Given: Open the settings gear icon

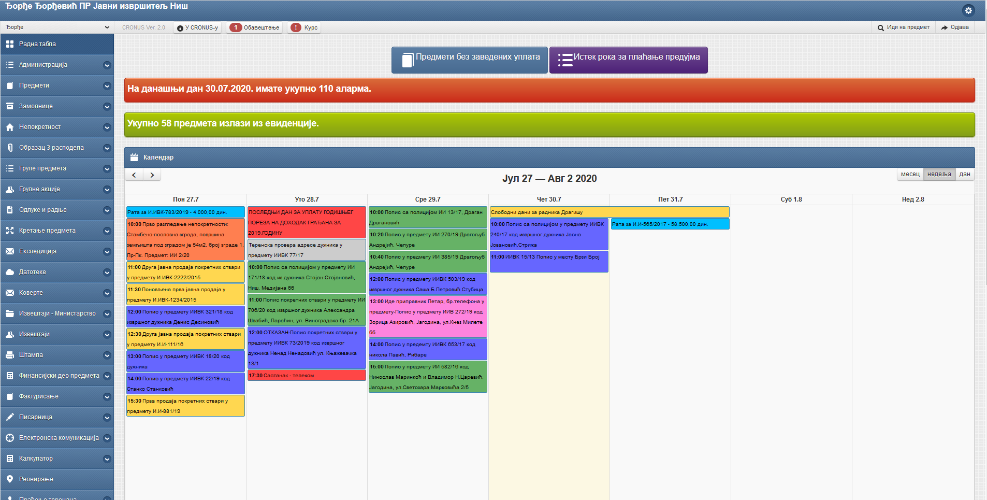Looking at the screenshot, I should pyautogui.click(x=968, y=10).
